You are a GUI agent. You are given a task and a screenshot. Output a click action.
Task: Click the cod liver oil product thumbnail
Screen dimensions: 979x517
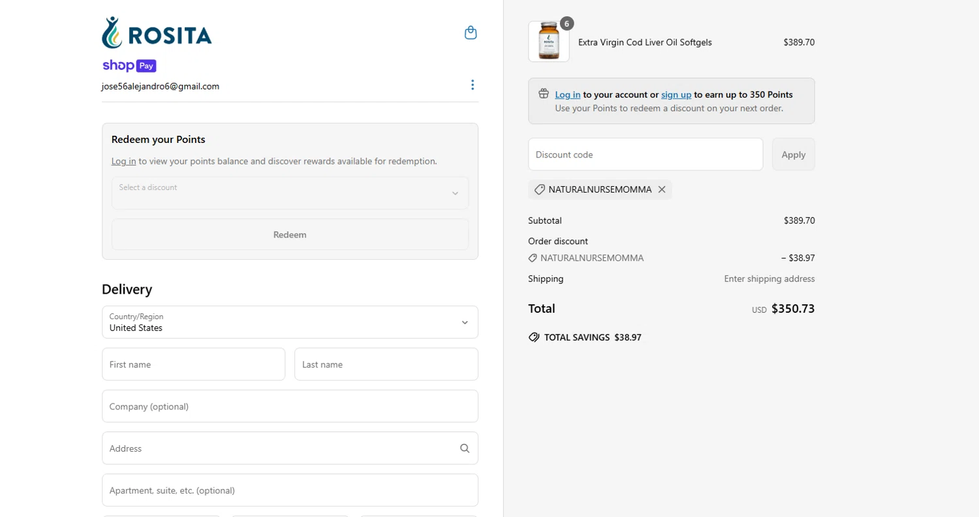549,42
